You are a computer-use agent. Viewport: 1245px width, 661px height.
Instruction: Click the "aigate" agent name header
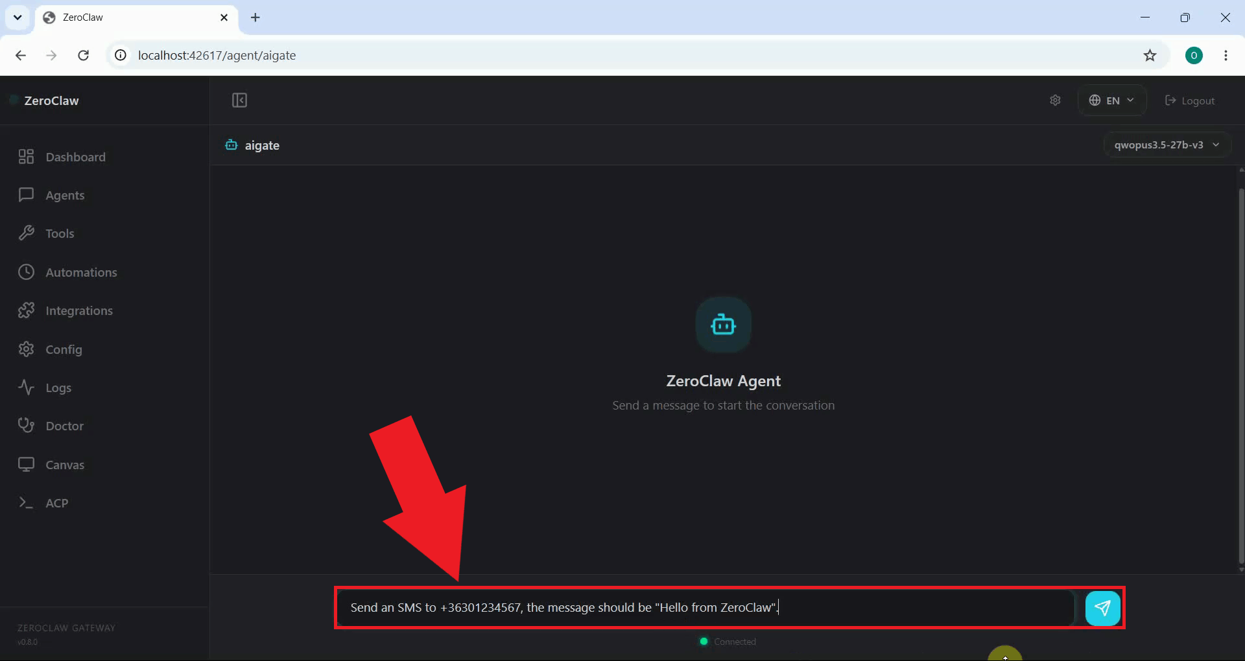(262, 145)
